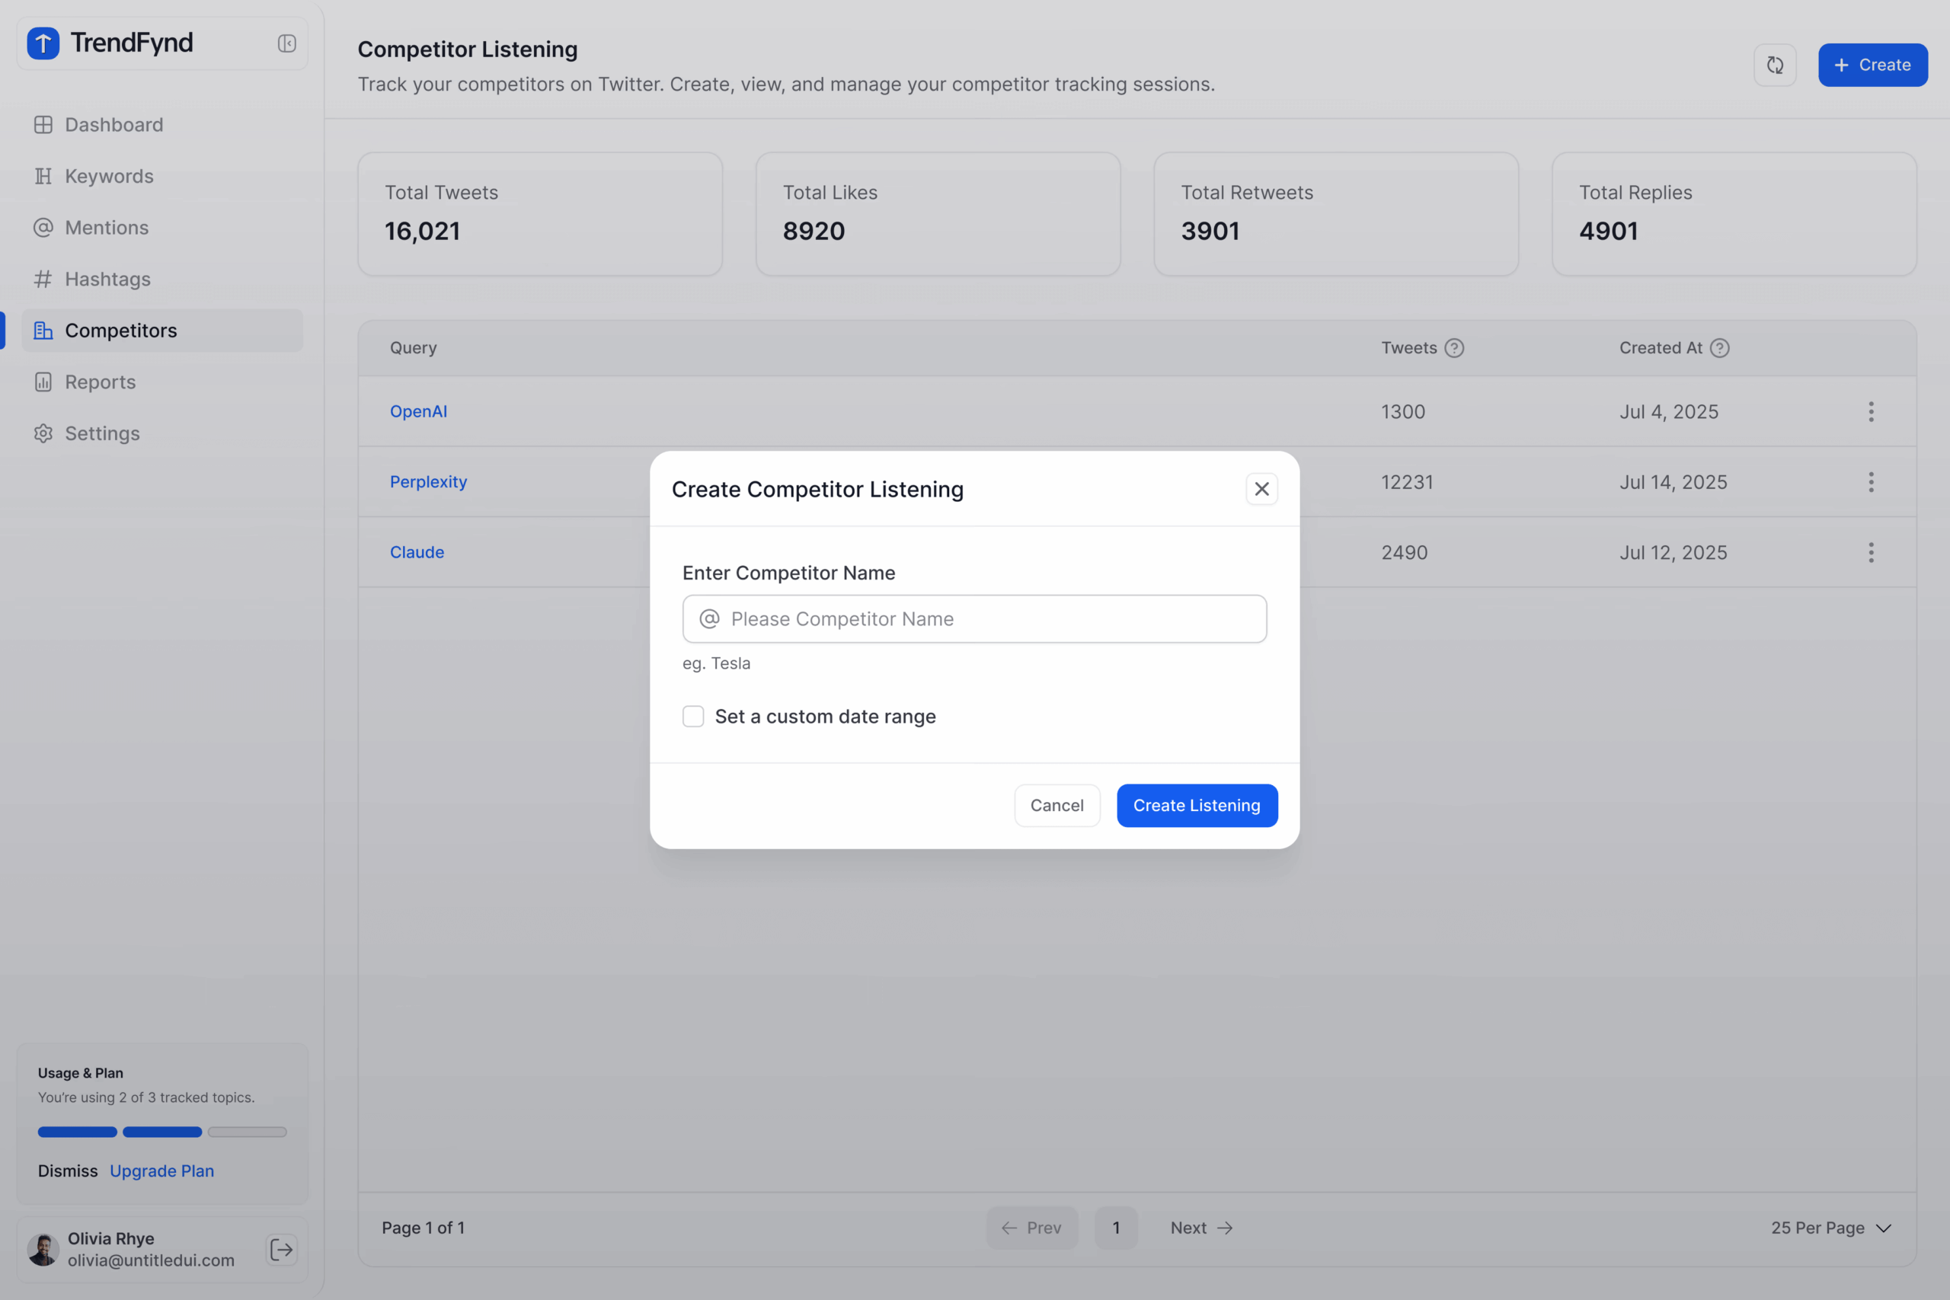Click the Create Listening button
This screenshot has height=1300, width=1950.
point(1197,805)
